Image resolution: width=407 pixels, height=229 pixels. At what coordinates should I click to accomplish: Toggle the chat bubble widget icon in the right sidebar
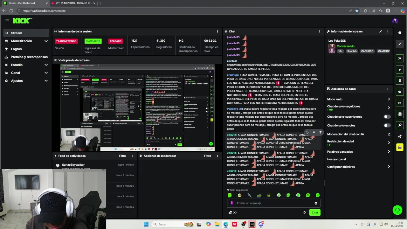pos(400,92)
